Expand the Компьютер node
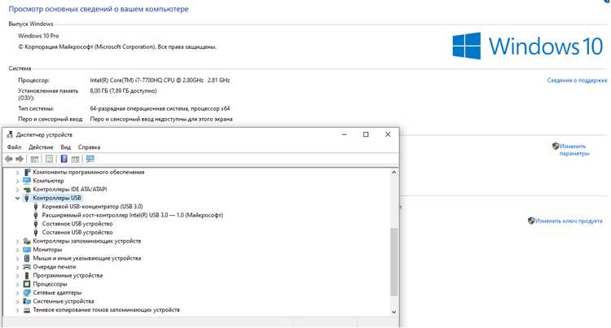The height and width of the screenshot is (328, 611). click(x=17, y=181)
